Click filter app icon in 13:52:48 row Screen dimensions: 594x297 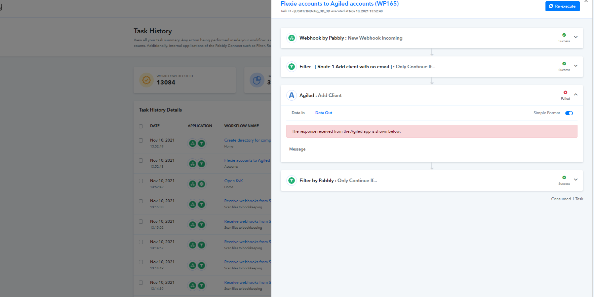(x=201, y=164)
